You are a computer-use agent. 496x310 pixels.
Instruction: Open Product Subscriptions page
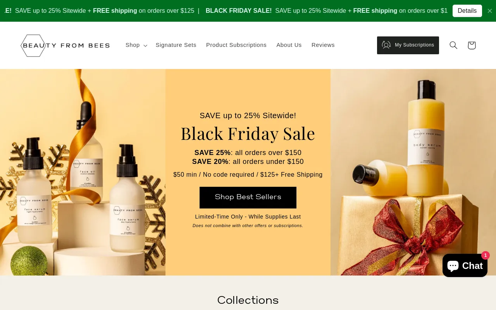coord(236,45)
